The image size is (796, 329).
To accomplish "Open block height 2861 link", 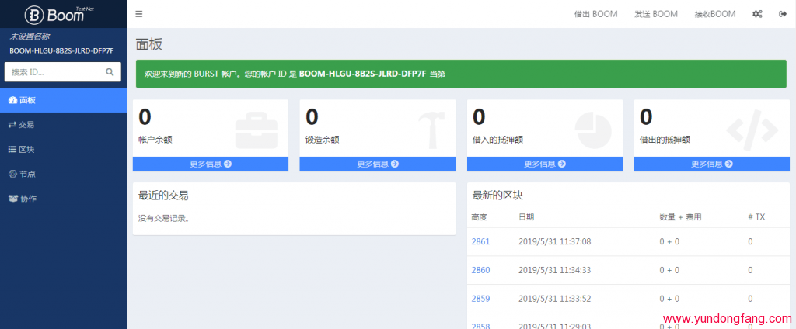I will [x=480, y=242].
